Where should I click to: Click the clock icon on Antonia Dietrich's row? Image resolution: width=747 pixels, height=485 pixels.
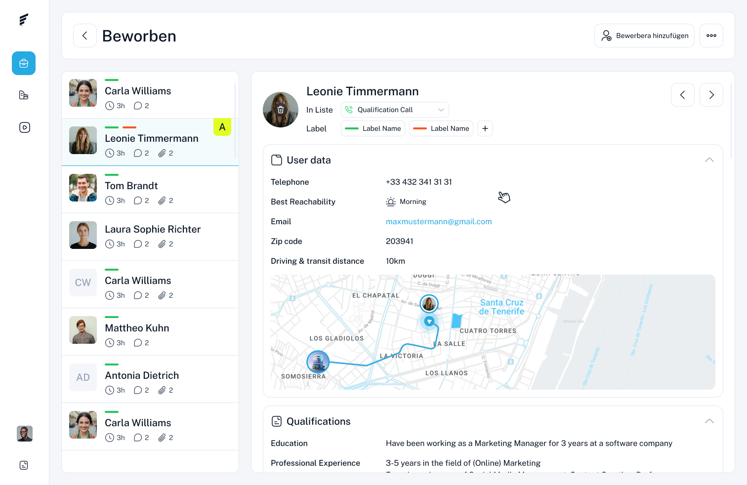[x=110, y=390]
